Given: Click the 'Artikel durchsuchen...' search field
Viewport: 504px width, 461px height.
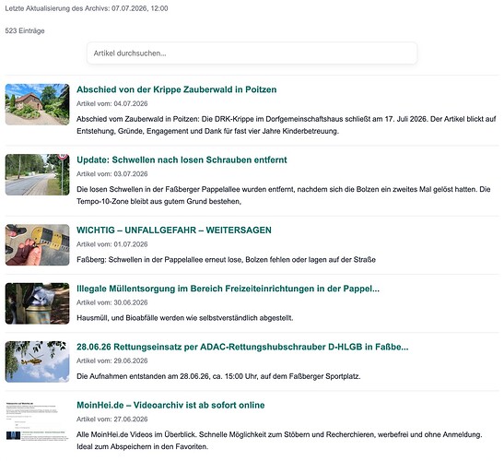Looking at the screenshot, I should tap(252, 53).
